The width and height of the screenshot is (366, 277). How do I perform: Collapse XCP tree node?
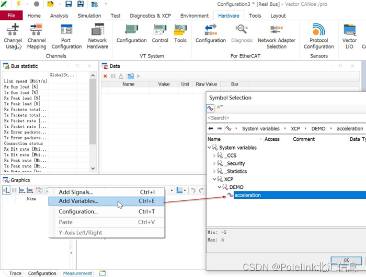pyautogui.click(x=214, y=179)
